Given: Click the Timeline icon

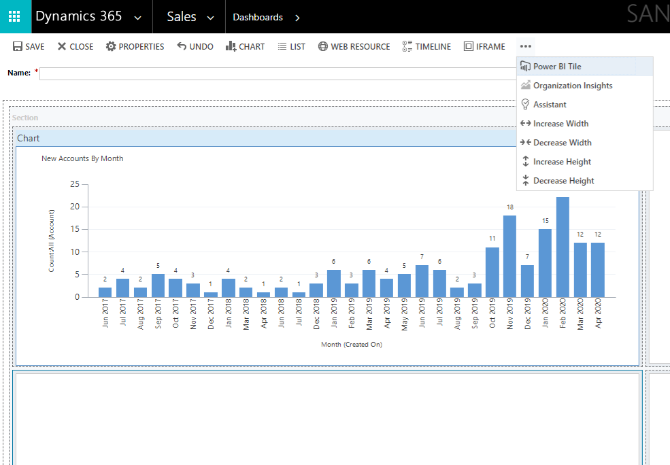Looking at the screenshot, I should coord(407,46).
